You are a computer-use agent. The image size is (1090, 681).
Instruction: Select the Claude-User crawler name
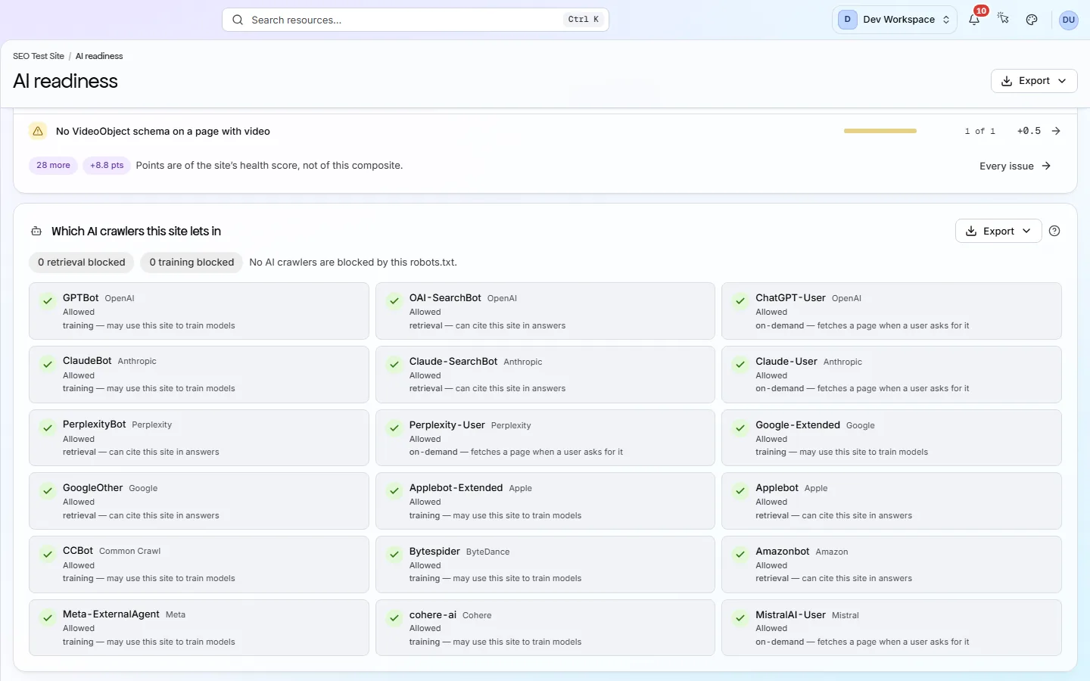click(x=786, y=362)
